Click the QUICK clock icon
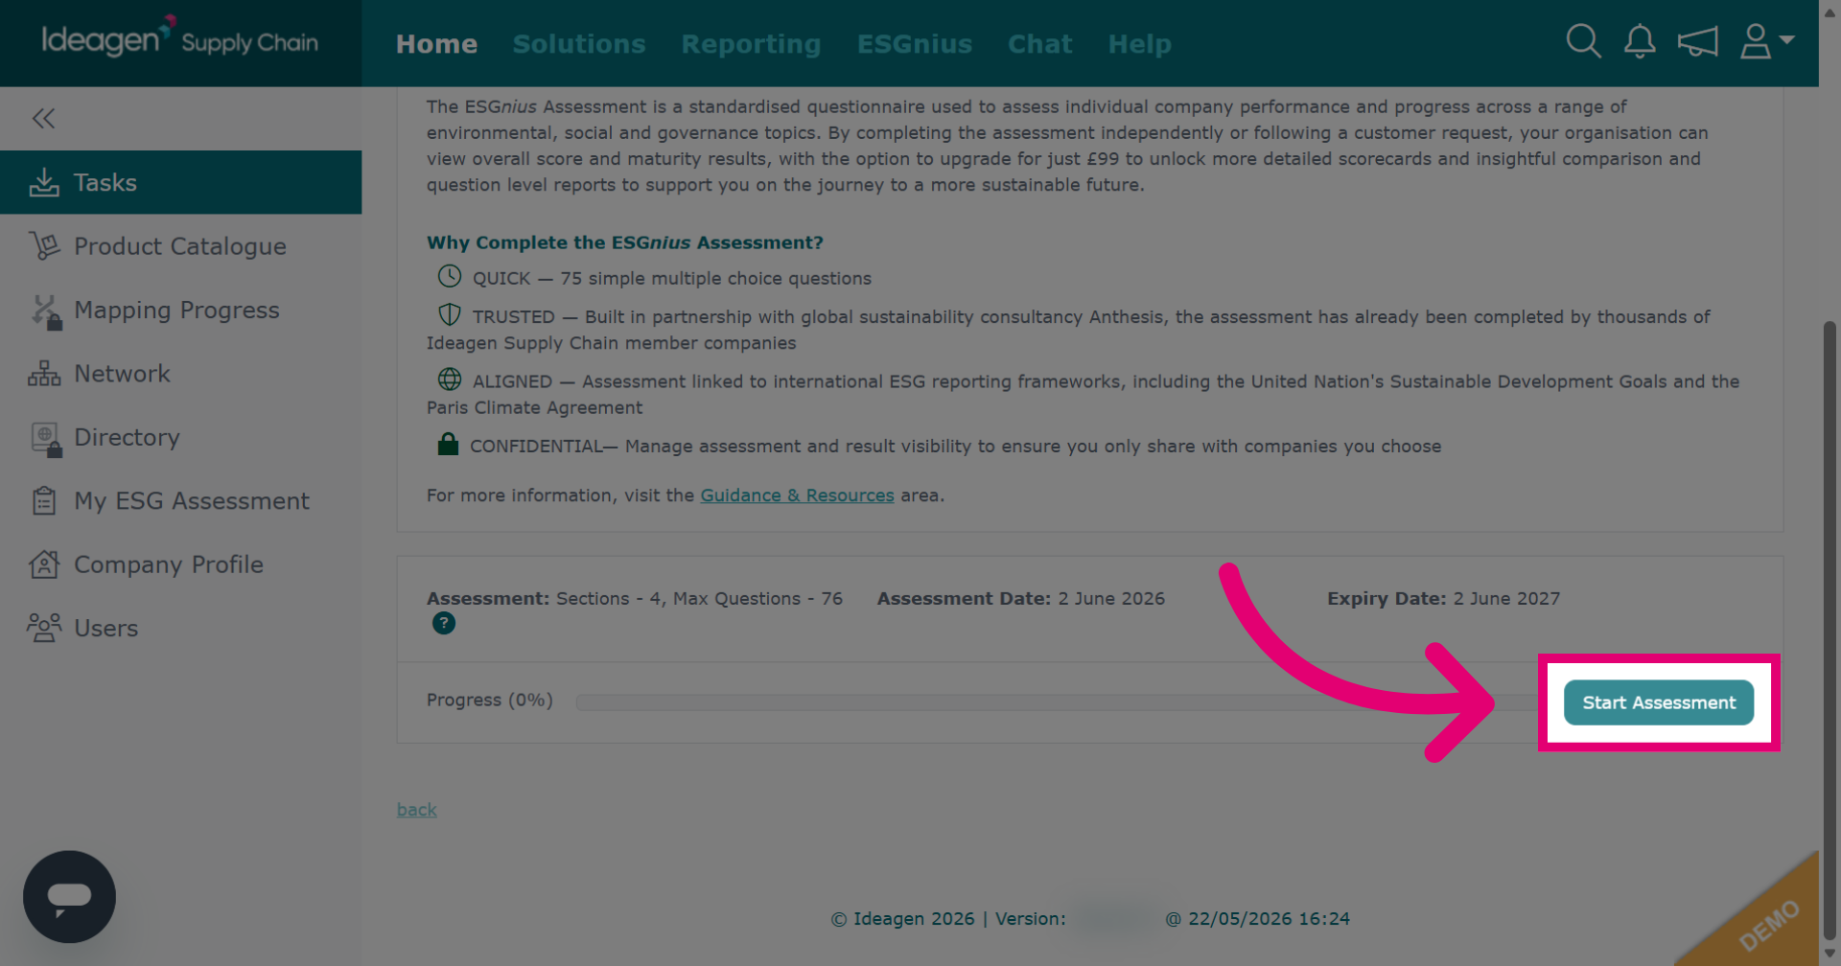Viewport: 1841px width, 966px height. pyautogui.click(x=450, y=277)
